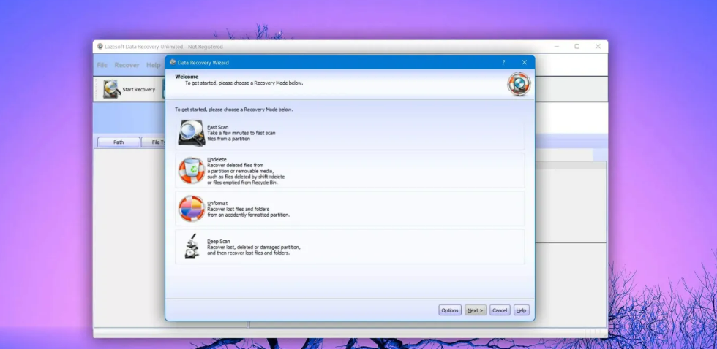Close the Data Recovery Wizard dialog
This screenshot has width=717, height=349.
point(524,62)
